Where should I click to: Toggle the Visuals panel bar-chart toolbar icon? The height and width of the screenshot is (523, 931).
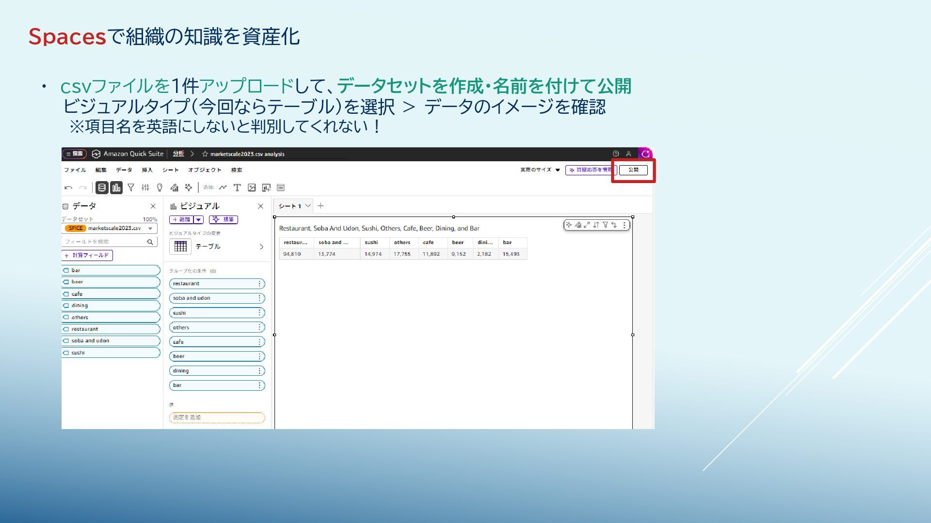click(116, 187)
